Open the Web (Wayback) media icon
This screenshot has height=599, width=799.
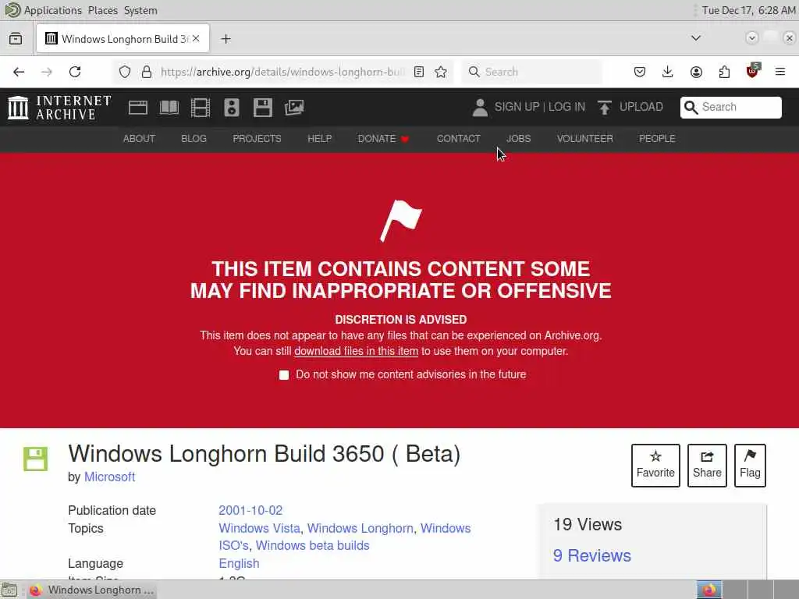coord(137,108)
